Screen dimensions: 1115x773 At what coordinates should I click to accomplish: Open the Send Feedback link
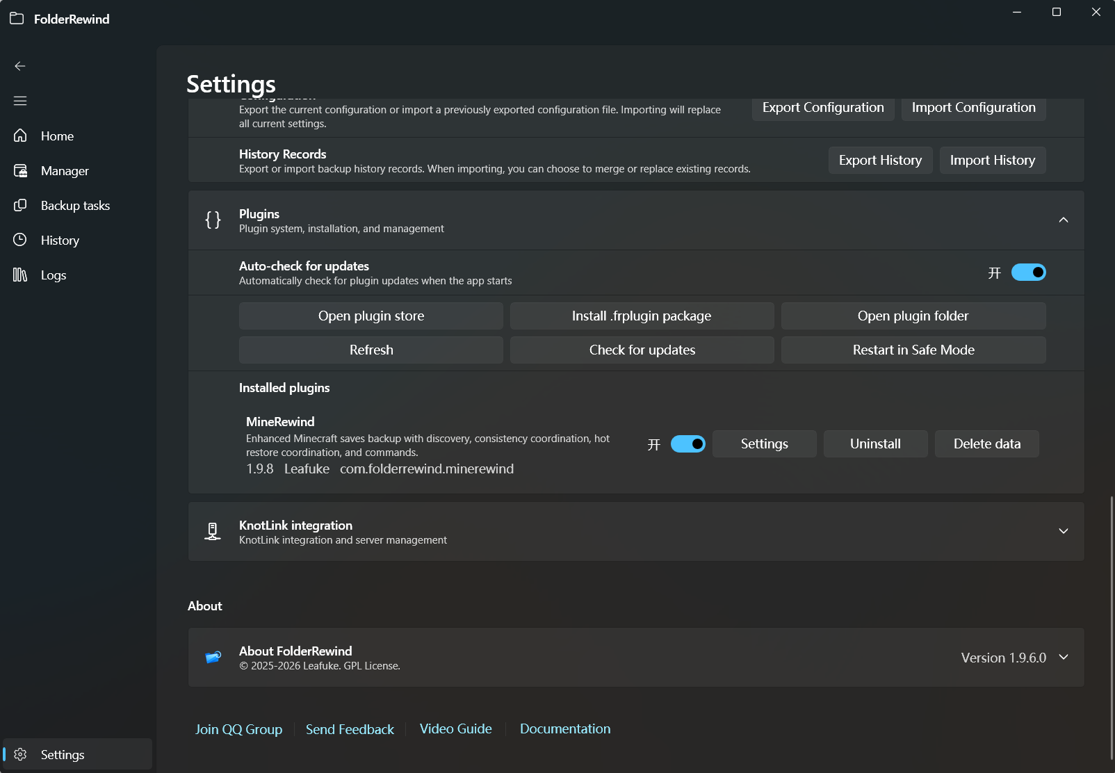click(350, 729)
